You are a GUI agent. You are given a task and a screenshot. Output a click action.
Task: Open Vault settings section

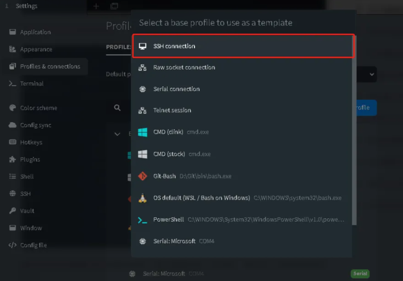click(x=45, y=211)
